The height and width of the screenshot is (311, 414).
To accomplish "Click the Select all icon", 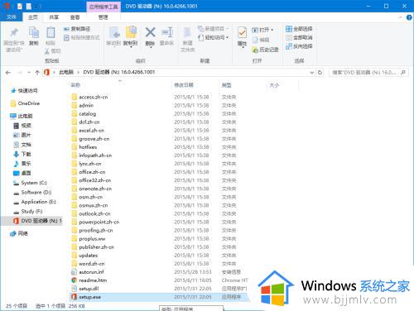I will pyautogui.click(x=289, y=29).
